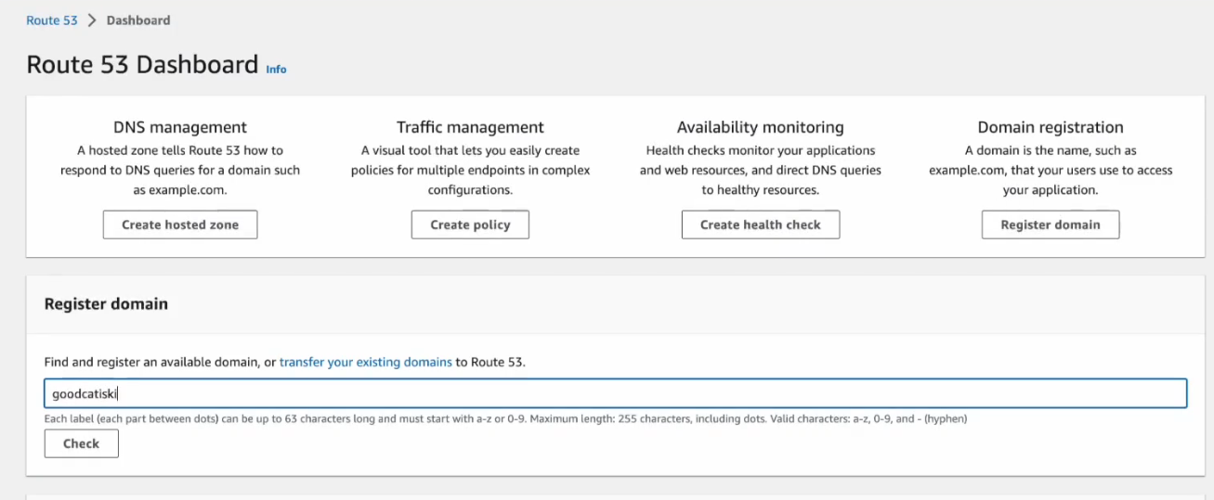Click the breadcrumb chevron separator
Screen dimensions: 1214x500
click(x=92, y=20)
